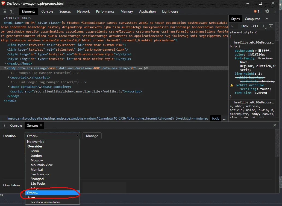Click the html breadcrumb path

(108, 118)
